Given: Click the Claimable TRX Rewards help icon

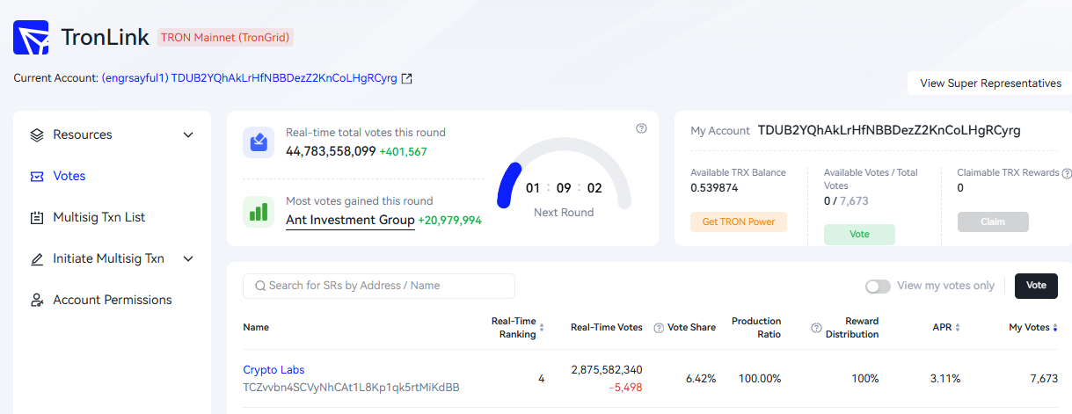Looking at the screenshot, I should click(1067, 173).
